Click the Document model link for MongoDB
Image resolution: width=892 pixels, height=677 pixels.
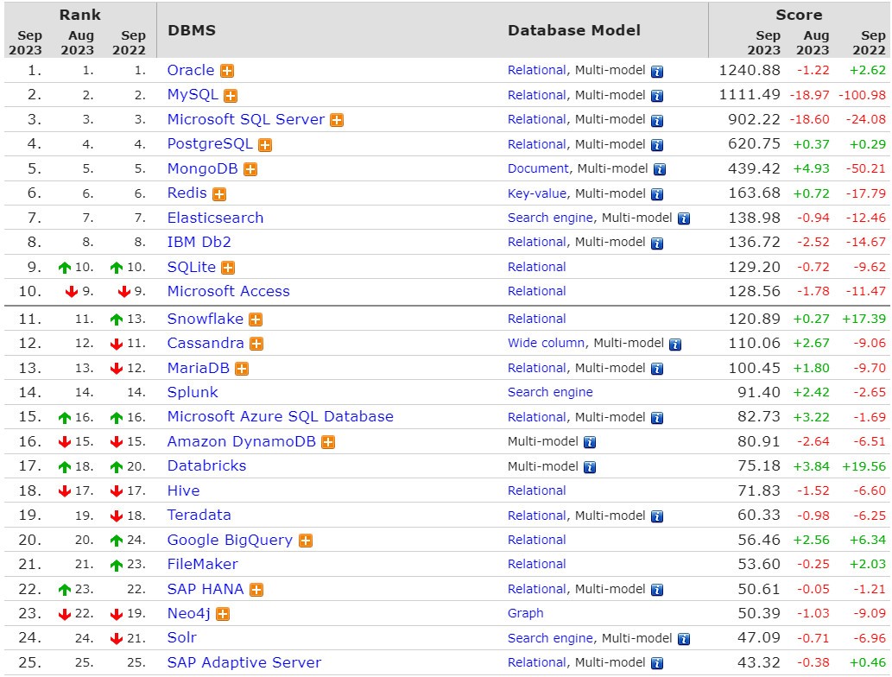[538, 168]
